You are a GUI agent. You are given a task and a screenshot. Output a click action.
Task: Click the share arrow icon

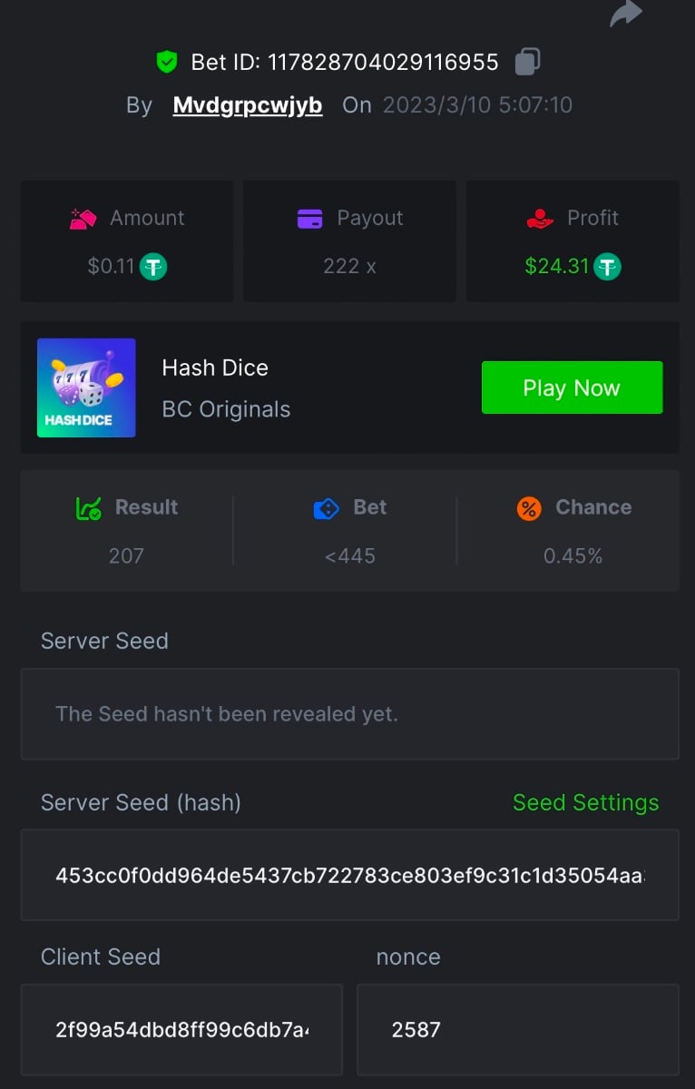626,13
